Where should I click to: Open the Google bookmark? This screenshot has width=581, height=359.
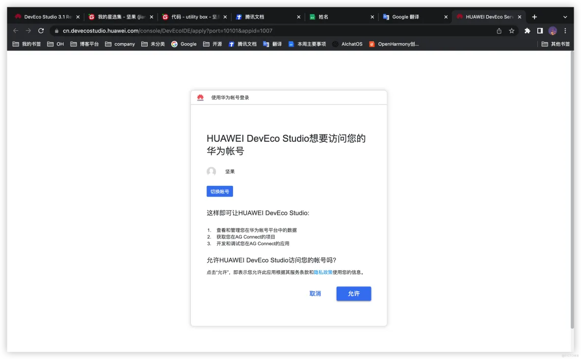184,44
